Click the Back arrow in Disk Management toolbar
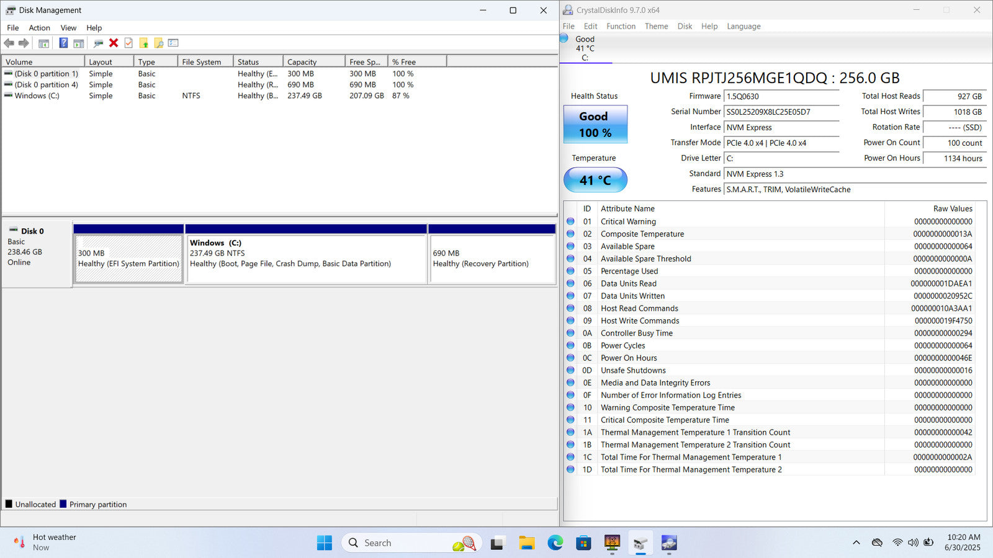The image size is (993, 558). 9,43
